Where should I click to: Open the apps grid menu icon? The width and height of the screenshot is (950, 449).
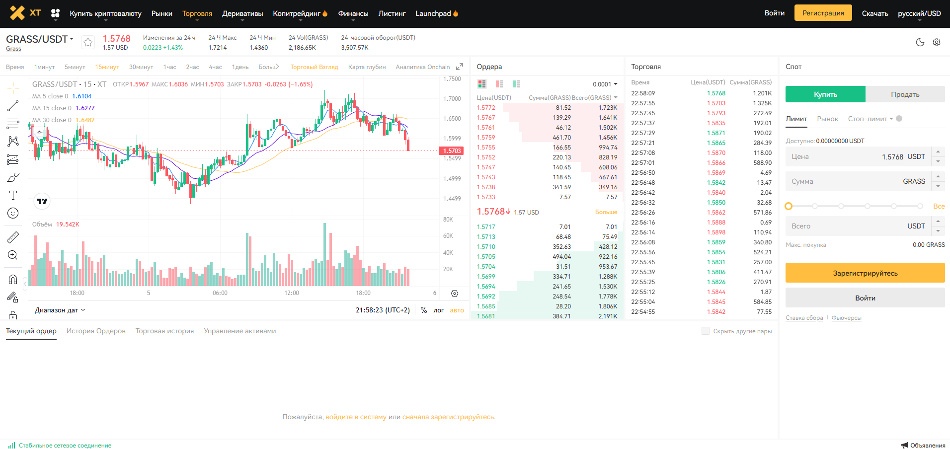point(55,13)
